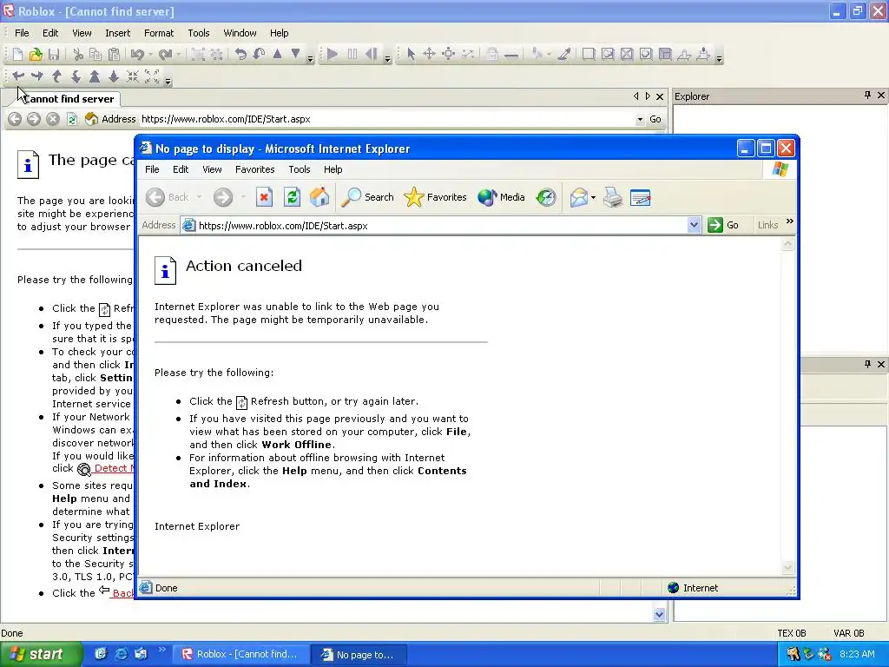This screenshot has height=667, width=889.
Task: Click Search in the Internet Explorer toolbar
Action: click(x=368, y=197)
